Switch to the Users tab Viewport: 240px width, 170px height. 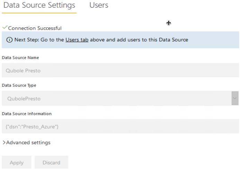pos(99,5)
